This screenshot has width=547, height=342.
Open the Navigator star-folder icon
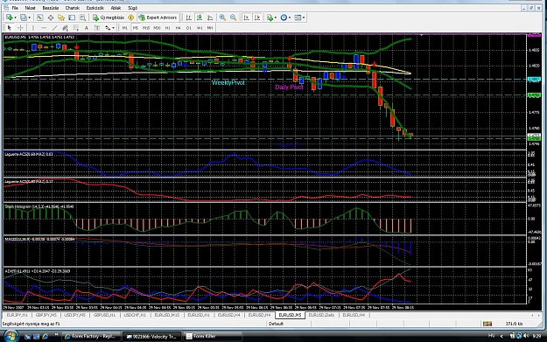pos(61,17)
